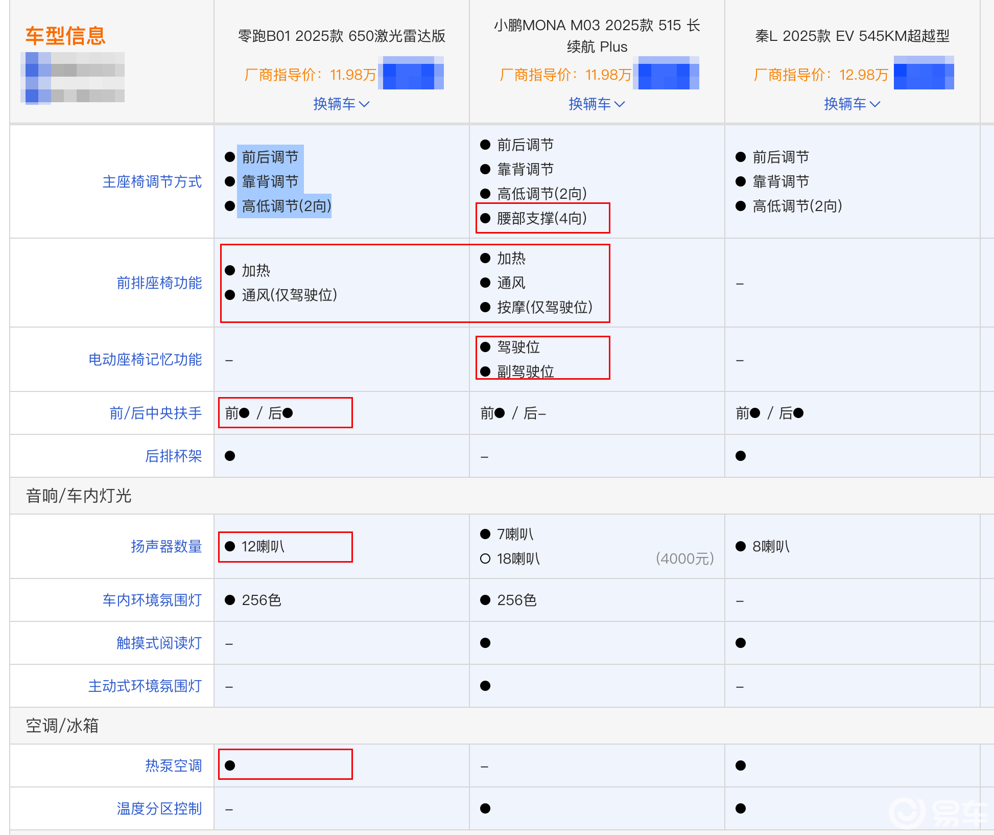
Task: Expand 换辆车 dropdown under 小鹏MONA M03
Action: pos(596,104)
